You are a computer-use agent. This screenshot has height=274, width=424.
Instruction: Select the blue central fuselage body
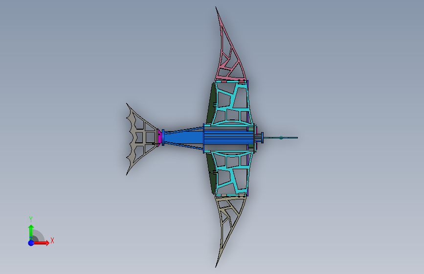click(x=229, y=138)
